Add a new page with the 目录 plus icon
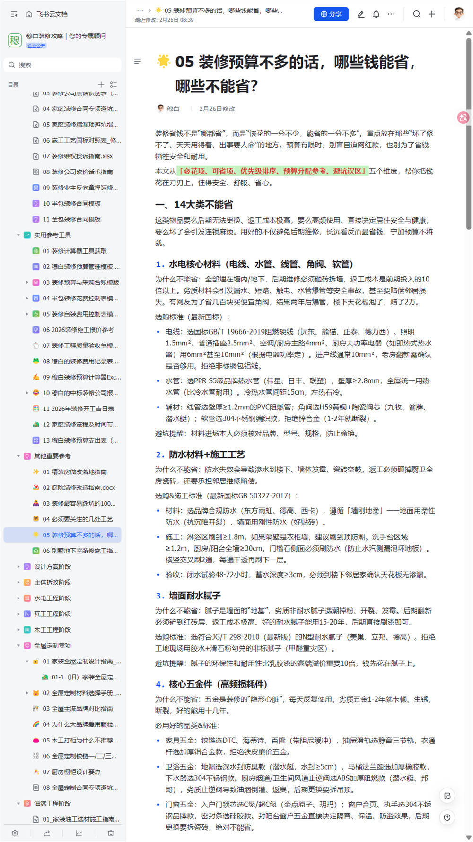Screen dimensions: 473x842 pos(101,85)
